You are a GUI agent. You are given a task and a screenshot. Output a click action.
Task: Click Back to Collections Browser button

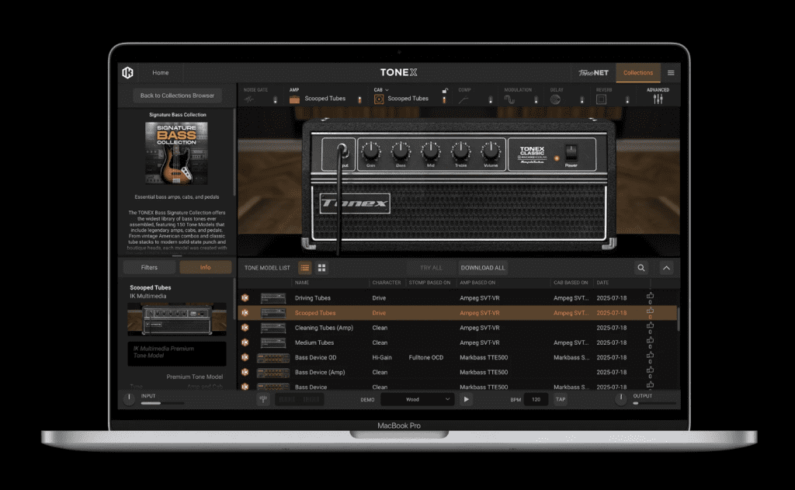coord(176,96)
